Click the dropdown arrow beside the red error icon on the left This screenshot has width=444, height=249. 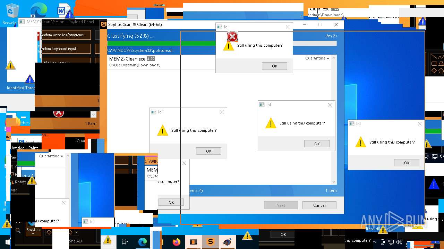(x=93, y=114)
